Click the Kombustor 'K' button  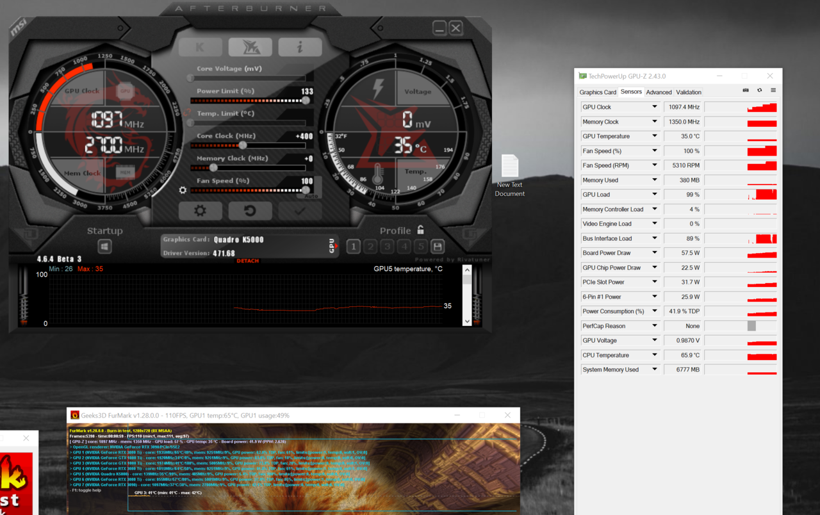click(x=201, y=47)
